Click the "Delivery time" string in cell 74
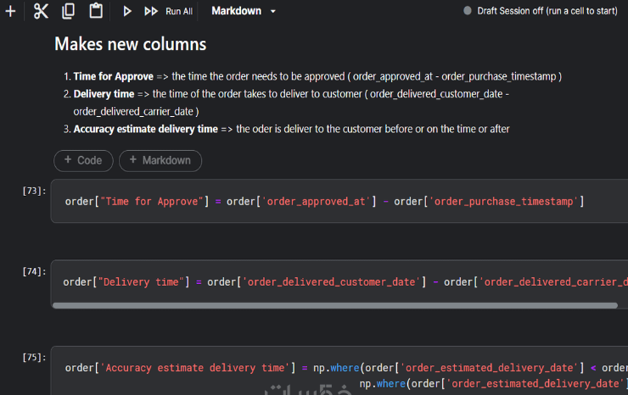 pyautogui.click(x=141, y=282)
